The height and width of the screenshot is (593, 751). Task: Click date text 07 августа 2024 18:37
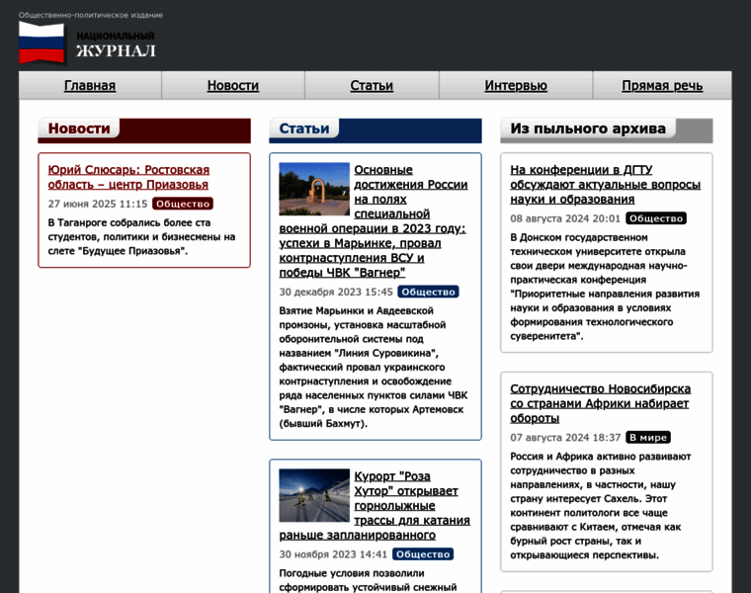click(565, 437)
